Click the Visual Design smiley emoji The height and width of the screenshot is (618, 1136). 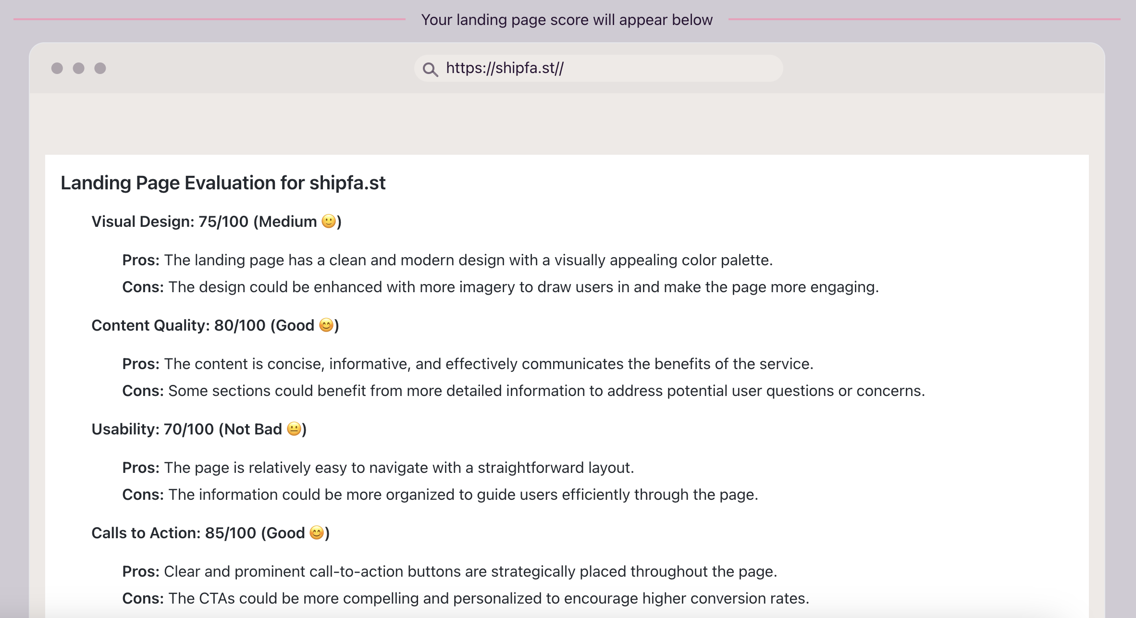click(328, 222)
